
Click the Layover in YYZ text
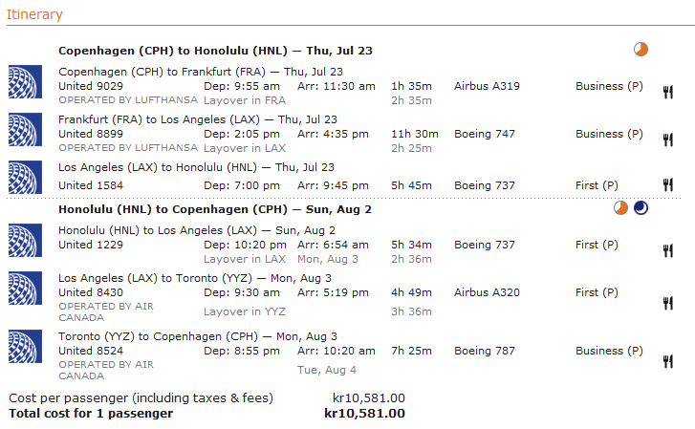pyautogui.click(x=245, y=311)
